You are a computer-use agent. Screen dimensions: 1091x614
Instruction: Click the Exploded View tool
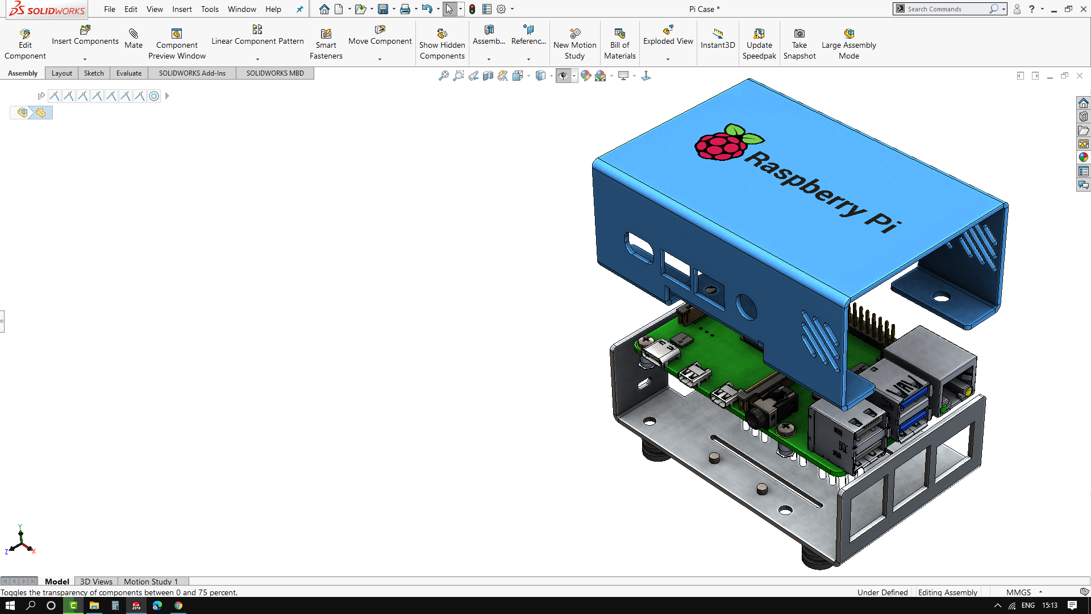pyautogui.click(x=668, y=35)
